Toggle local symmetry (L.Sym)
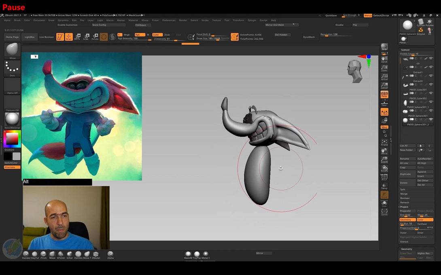Image resolution: width=441 pixels, height=275 pixels. coord(384,112)
